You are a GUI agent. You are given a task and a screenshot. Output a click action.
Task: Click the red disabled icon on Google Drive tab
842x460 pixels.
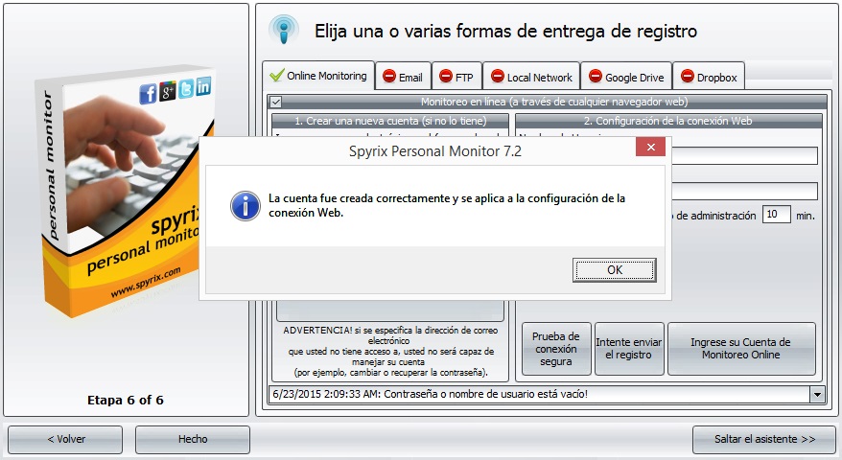595,77
